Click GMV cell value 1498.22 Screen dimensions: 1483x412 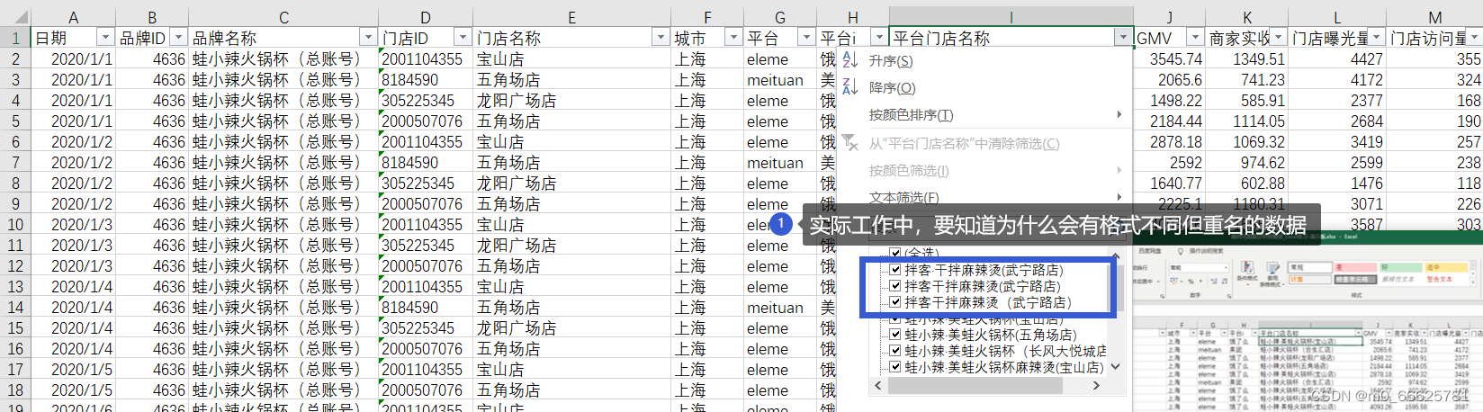click(1169, 101)
